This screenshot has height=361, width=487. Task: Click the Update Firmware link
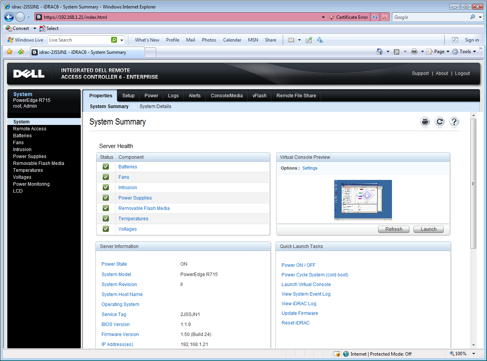300,313
